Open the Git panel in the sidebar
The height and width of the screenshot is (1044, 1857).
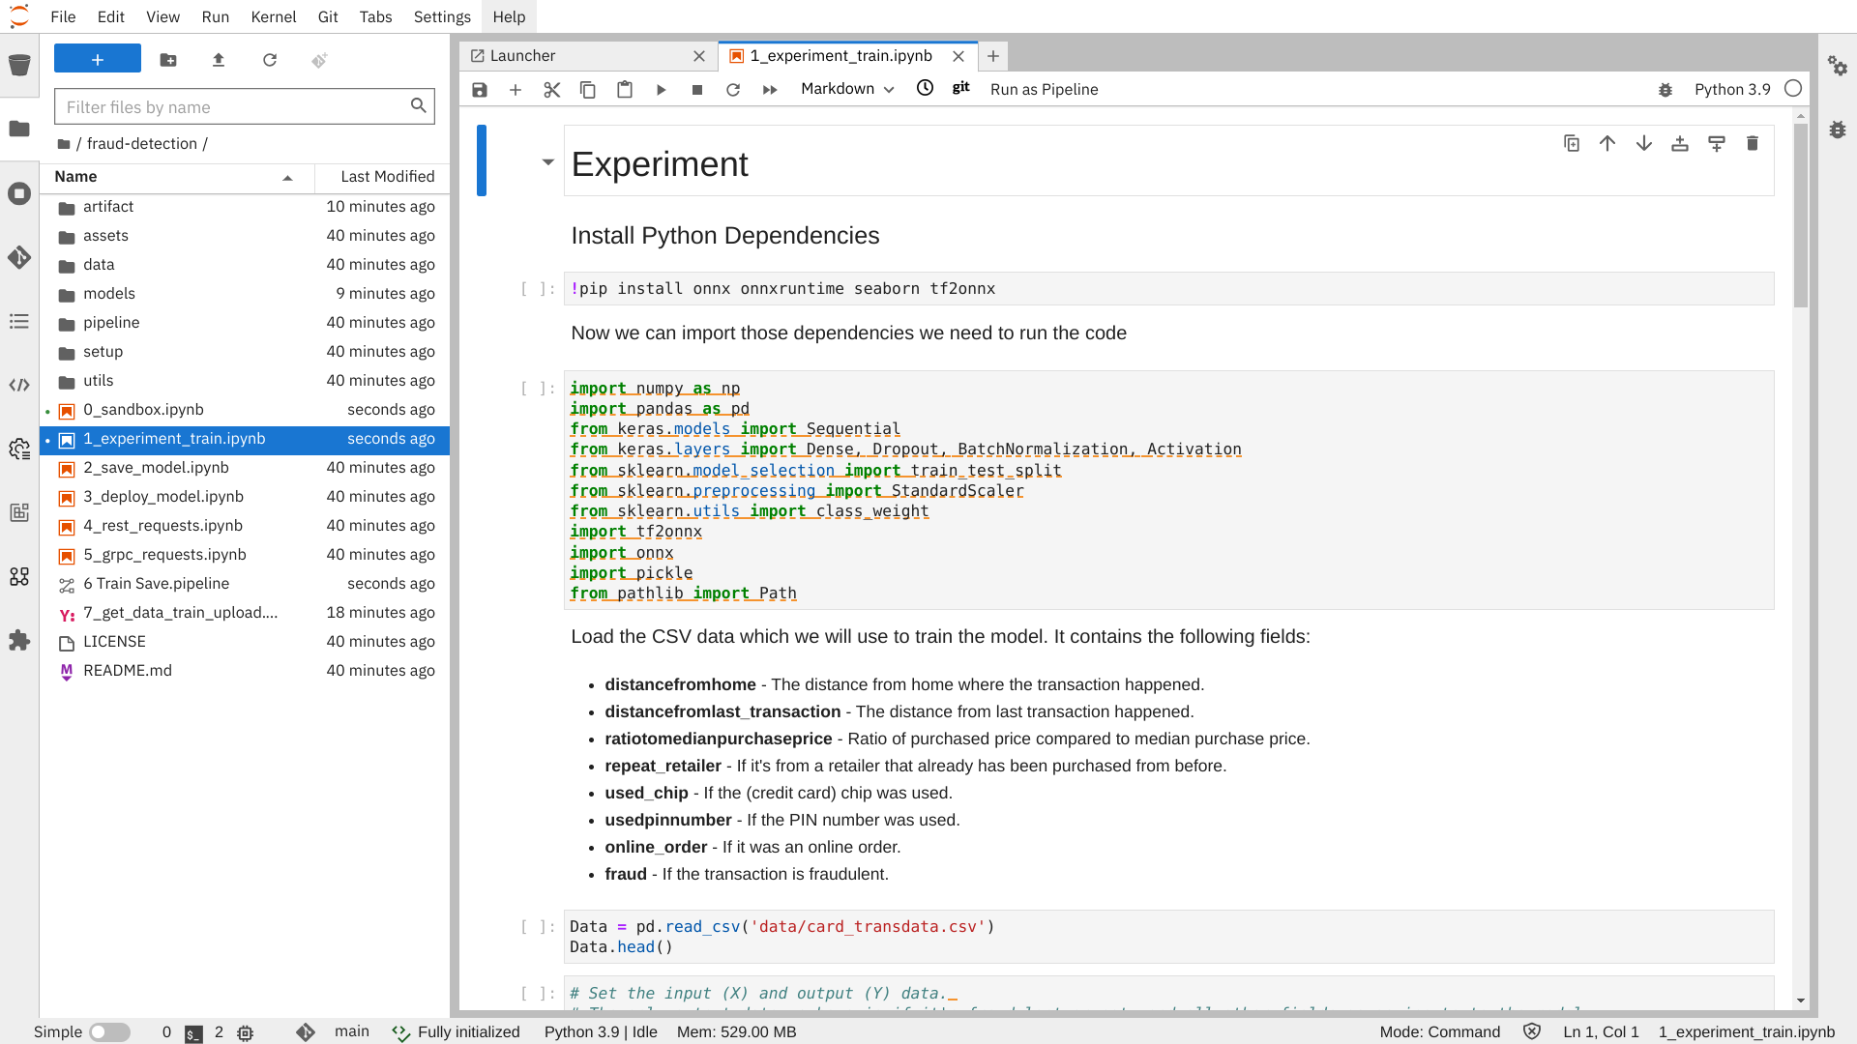[x=19, y=257]
